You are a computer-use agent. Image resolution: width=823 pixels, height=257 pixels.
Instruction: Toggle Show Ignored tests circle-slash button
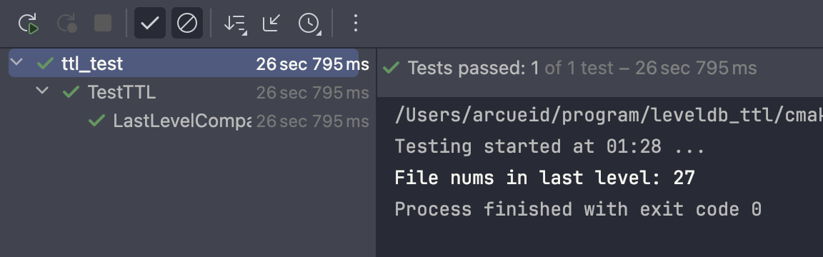pos(187,23)
